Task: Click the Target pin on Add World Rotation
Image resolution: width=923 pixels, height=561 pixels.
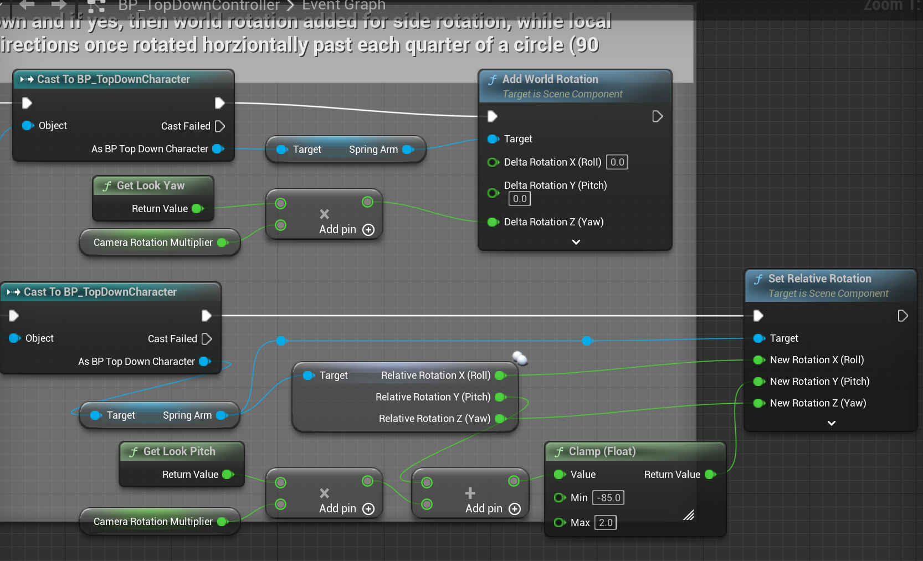Action: [493, 139]
